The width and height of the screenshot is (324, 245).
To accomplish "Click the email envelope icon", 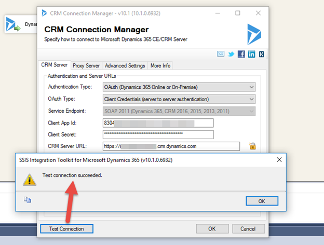I will point(221,54).
